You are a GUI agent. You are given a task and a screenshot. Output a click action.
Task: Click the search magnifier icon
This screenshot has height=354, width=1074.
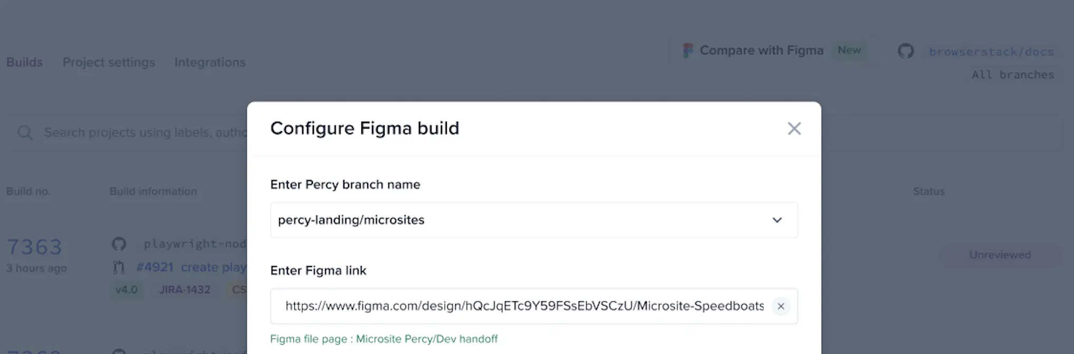[25, 133]
